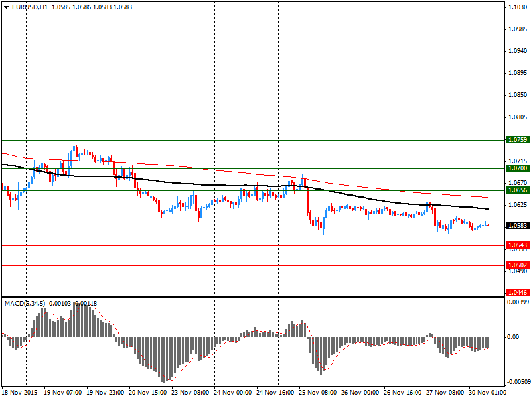
Task: Click the 24 Nov 16:00 time label
Action: (275, 393)
